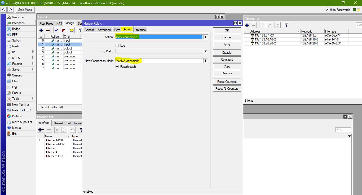Click the Find field in Interface List
Viewport: 362px width, 195px height.
point(343,130)
